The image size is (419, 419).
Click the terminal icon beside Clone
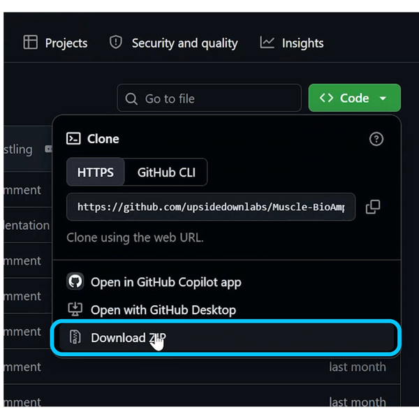(73, 138)
